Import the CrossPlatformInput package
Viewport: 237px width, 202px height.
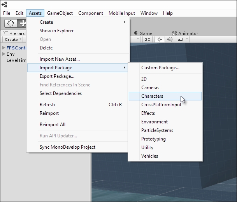(x=165, y=105)
